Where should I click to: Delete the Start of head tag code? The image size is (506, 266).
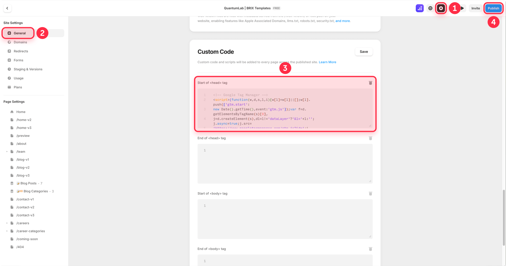coord(370,83)
